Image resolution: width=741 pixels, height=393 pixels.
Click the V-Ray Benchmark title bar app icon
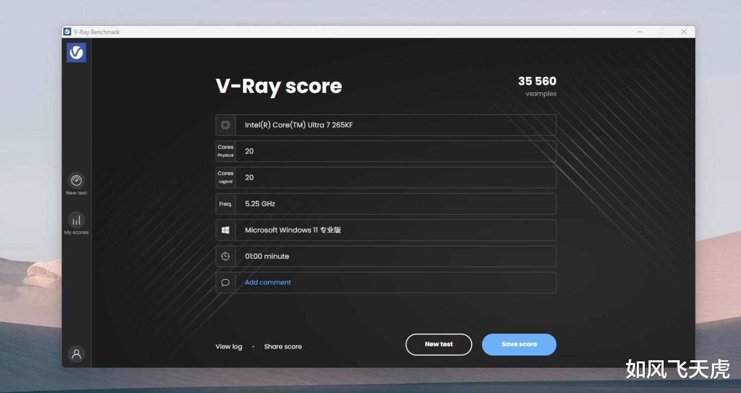[x=67, y=32]
